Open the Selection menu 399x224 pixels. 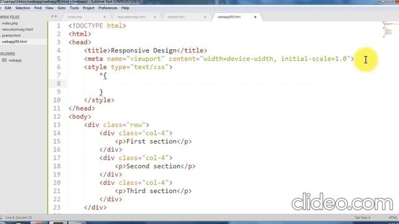(x=22, y=8)
